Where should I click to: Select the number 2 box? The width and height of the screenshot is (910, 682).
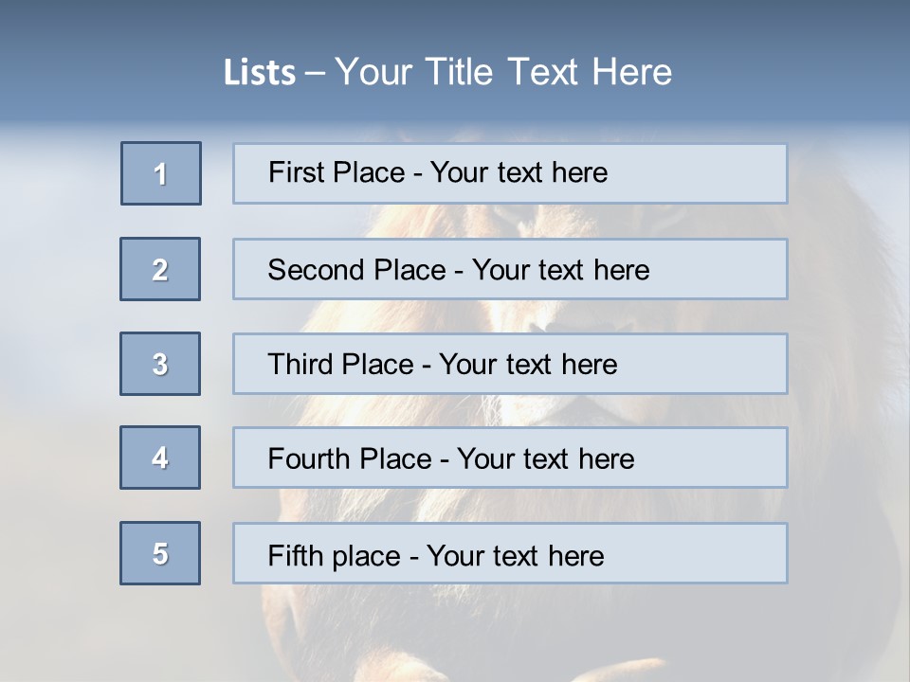coord(160,269)
